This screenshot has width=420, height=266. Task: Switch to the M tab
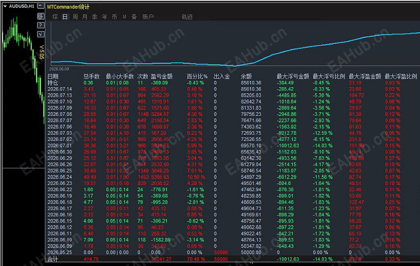coord(124,17)
